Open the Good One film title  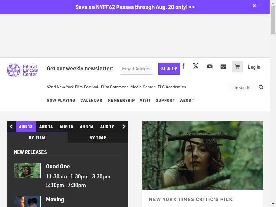click(x=58, y=166)
